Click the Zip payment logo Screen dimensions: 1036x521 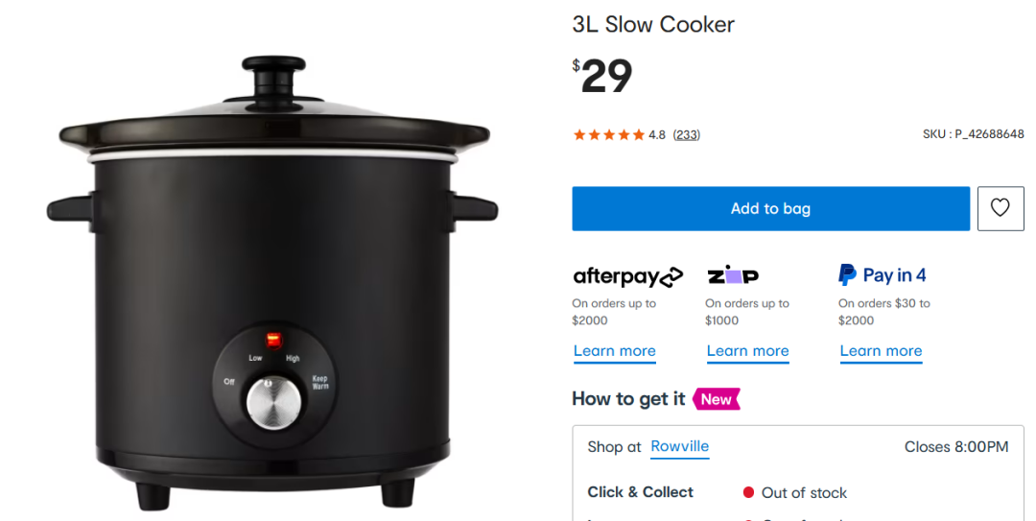coord(733,275)
